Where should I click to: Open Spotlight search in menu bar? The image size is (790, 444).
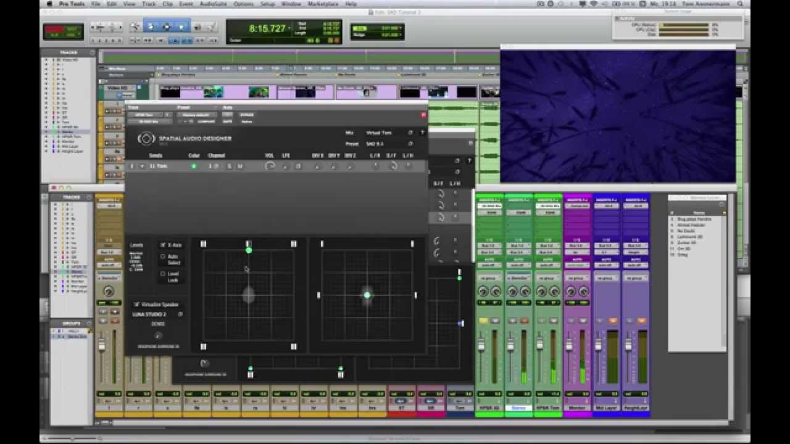click(x=739, y=4)
